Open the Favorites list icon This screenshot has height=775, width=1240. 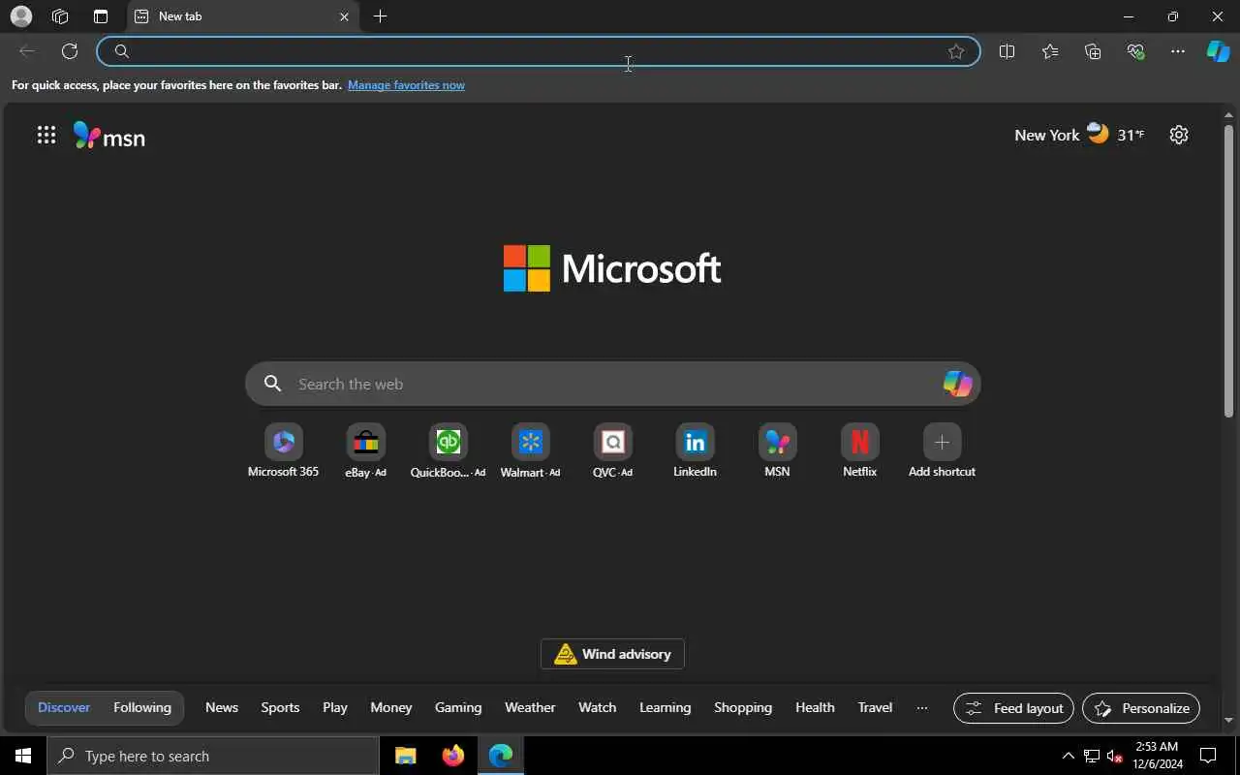1050,51
